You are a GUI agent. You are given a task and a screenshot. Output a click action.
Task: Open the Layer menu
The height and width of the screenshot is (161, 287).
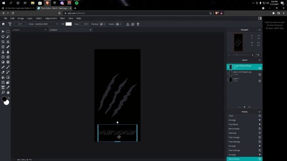[x=30, y=18]
